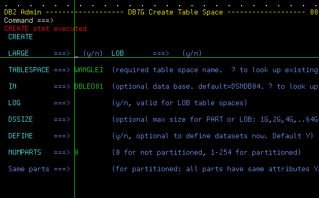This screenshot has height=198, width=319.
Task: Click the 'Same parts' label
Action: (x=29, y=169)
